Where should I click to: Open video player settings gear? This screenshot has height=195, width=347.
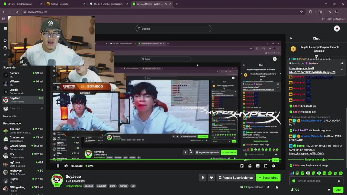pyautogui.click(x=274, y=166)
